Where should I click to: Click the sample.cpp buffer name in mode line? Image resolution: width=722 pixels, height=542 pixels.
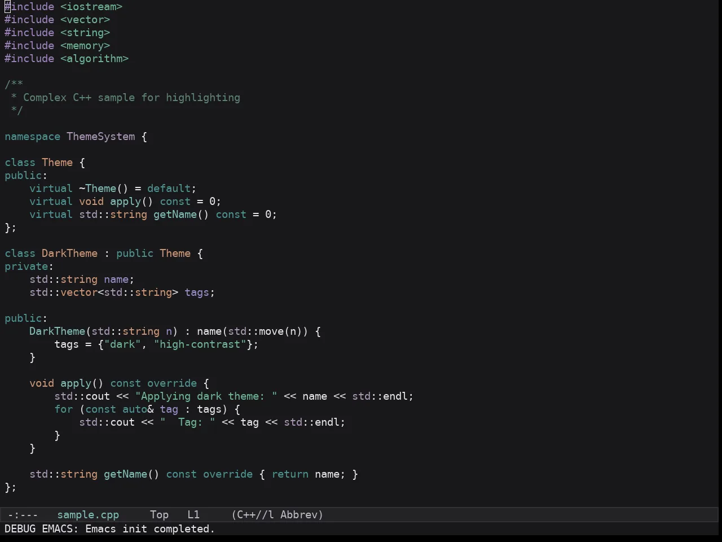click(x=88, y=515)
